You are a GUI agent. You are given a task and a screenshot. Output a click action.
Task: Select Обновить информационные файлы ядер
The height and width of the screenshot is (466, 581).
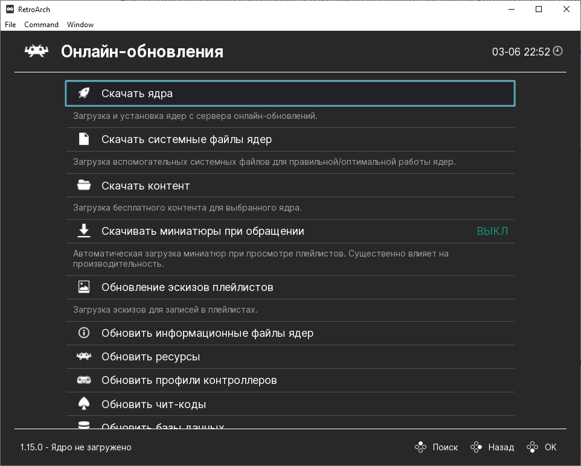coord(290,333)
